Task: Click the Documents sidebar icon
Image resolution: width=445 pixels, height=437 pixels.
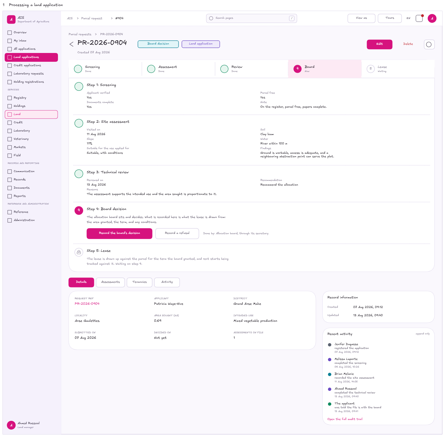Action: point(10,188)
